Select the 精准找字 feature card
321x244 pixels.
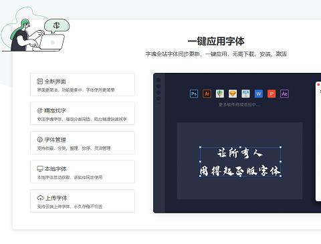pyautogui.click(x=82, y=114)
